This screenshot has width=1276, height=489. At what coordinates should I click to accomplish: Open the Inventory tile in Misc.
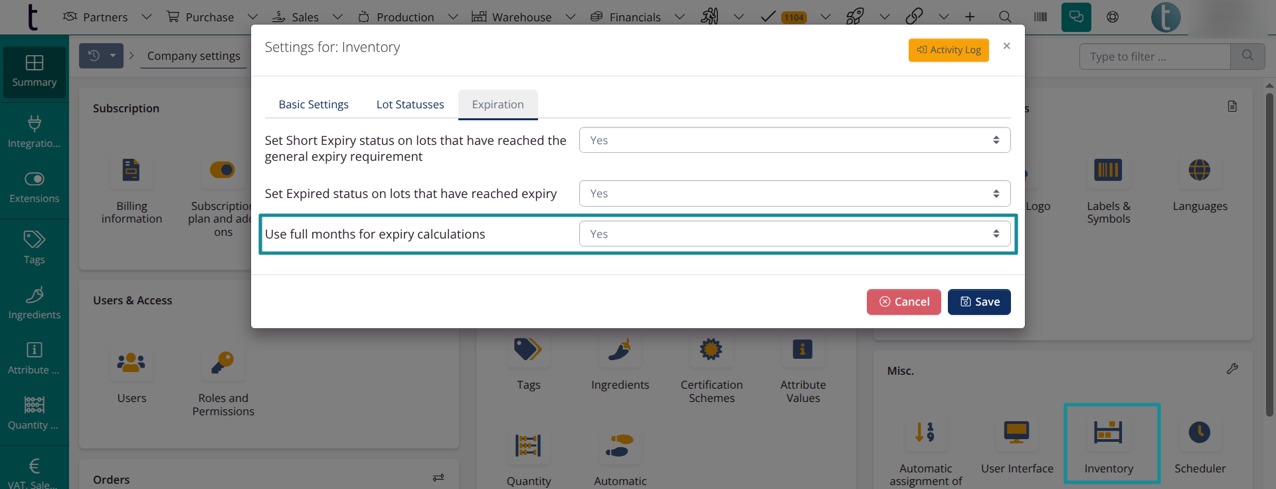pos(1109,445)
